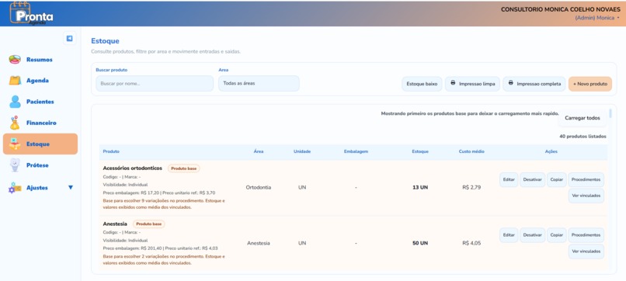Click the product list scrollbar

coord(610,113)
